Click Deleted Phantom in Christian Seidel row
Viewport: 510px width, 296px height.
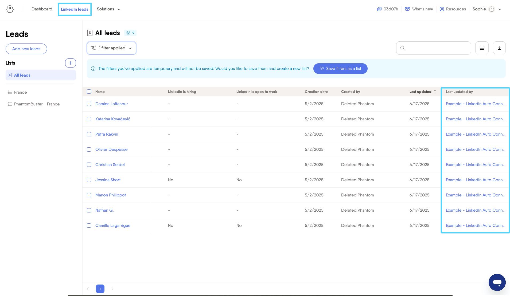click(357, 165)
